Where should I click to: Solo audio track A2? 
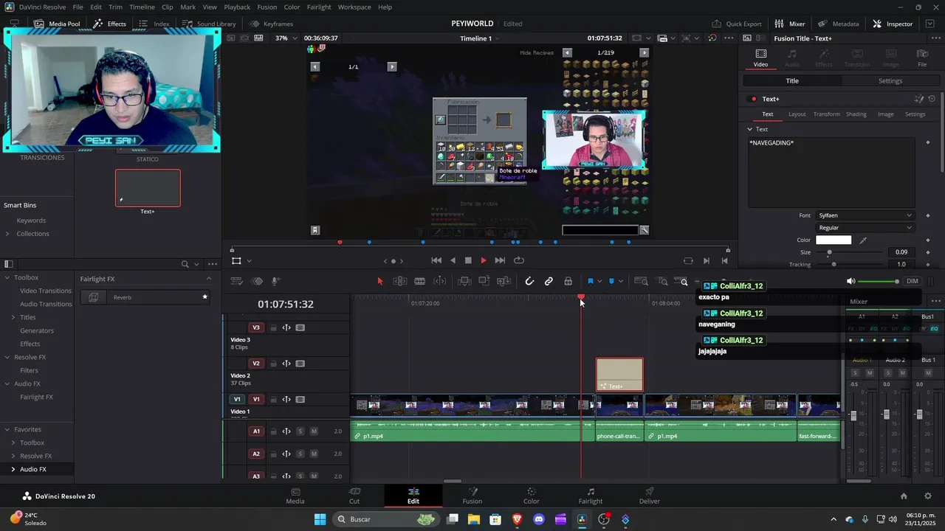[300, 454]
